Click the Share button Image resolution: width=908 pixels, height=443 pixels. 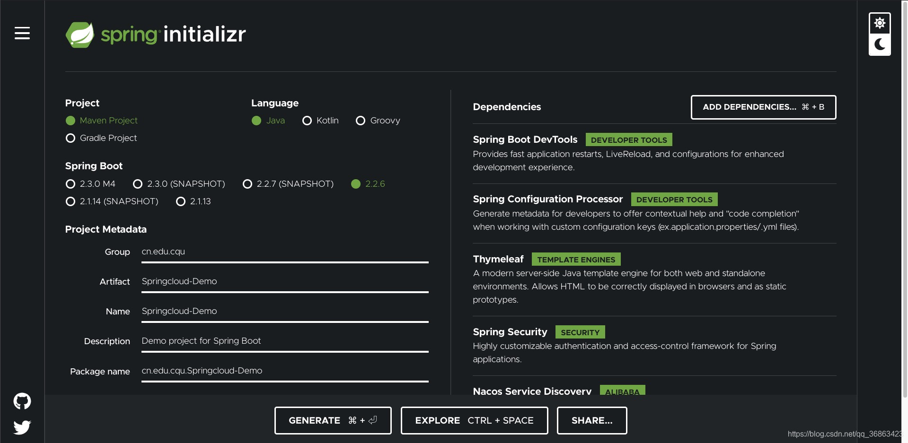[x=591, y=420]
